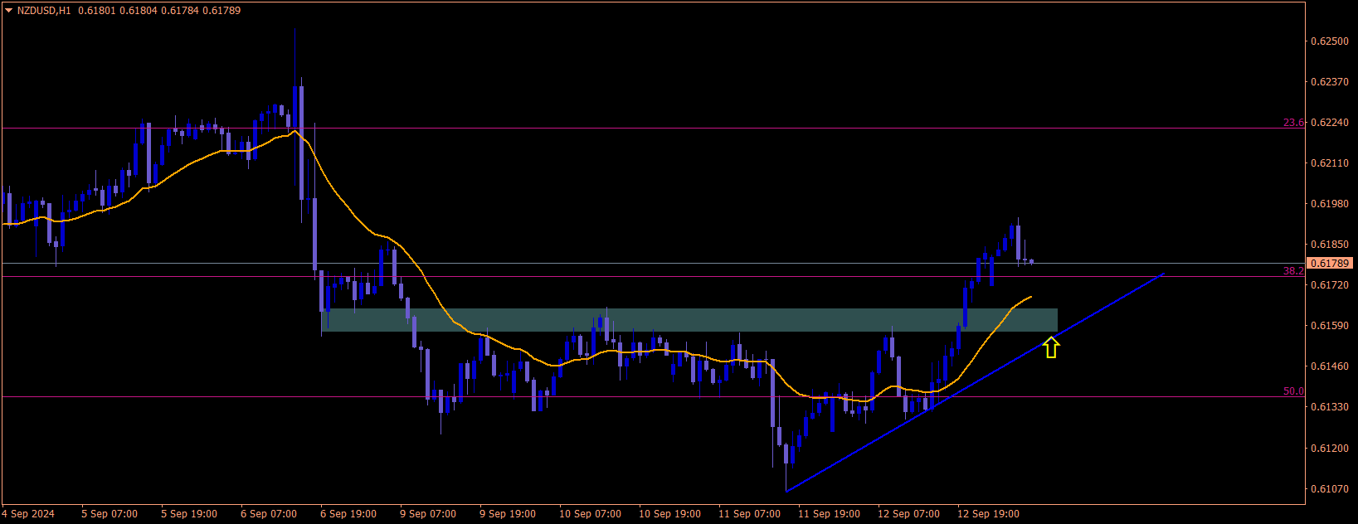Viewport: 1358px width, 524px height.
Task: Click the 5 Sep 07:00 time label
Action: [110, 514]
